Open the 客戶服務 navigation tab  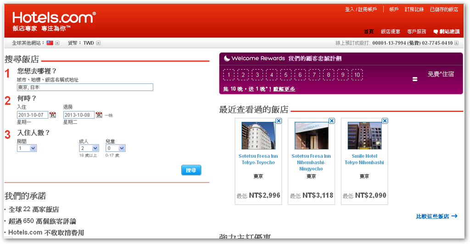point(417,32)
